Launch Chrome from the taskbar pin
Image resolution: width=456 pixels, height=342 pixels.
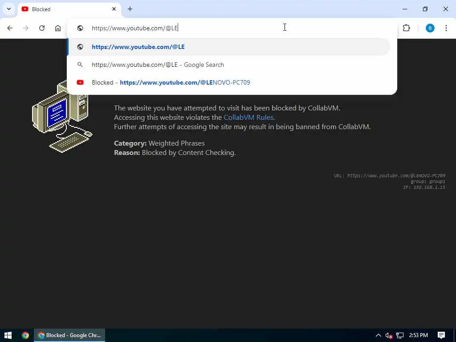click(x=25, y=335)
